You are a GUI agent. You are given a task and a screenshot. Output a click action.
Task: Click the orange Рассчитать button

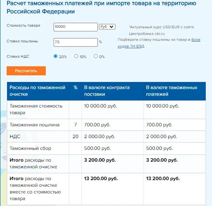tap(26, 71)
